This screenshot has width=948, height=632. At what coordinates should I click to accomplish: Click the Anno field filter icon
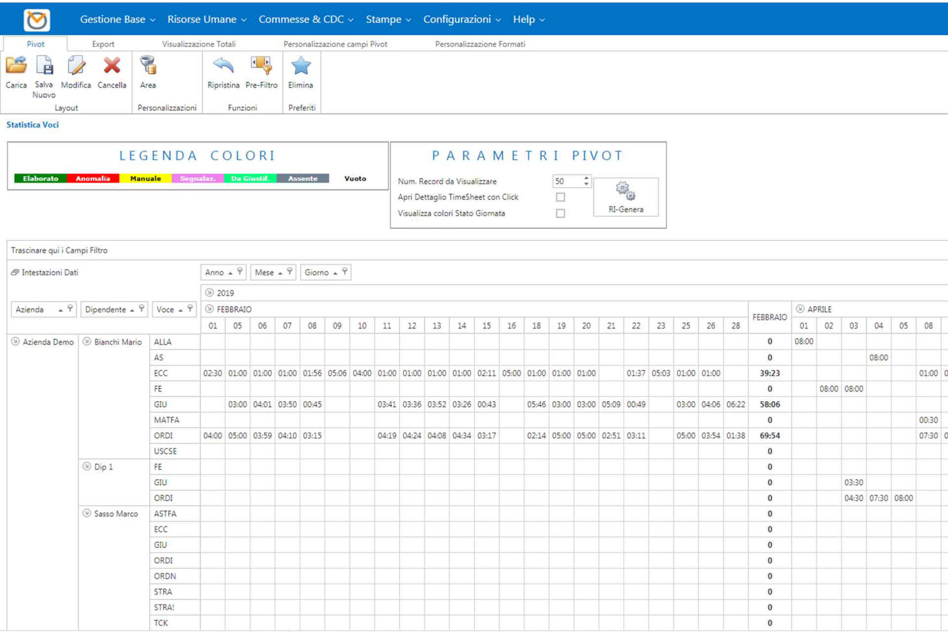point(240,272)
